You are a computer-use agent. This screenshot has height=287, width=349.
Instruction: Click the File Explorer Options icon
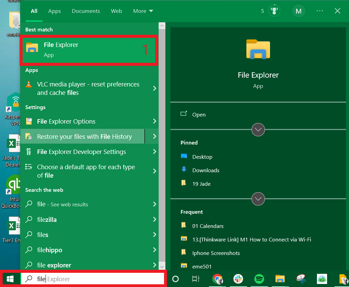pos(29,121)
